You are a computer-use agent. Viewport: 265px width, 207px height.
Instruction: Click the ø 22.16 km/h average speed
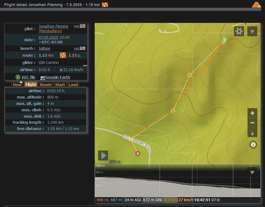pos(71,70)
